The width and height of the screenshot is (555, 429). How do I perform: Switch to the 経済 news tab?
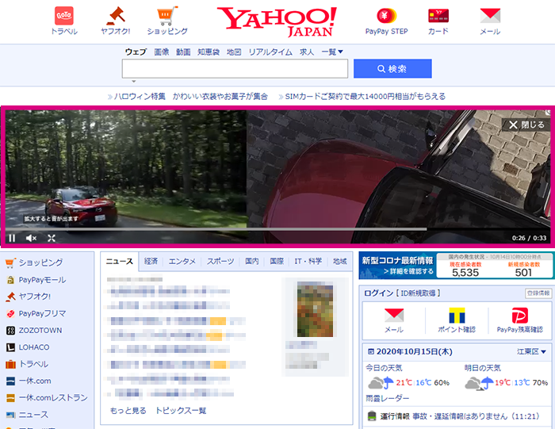point(151,261)
